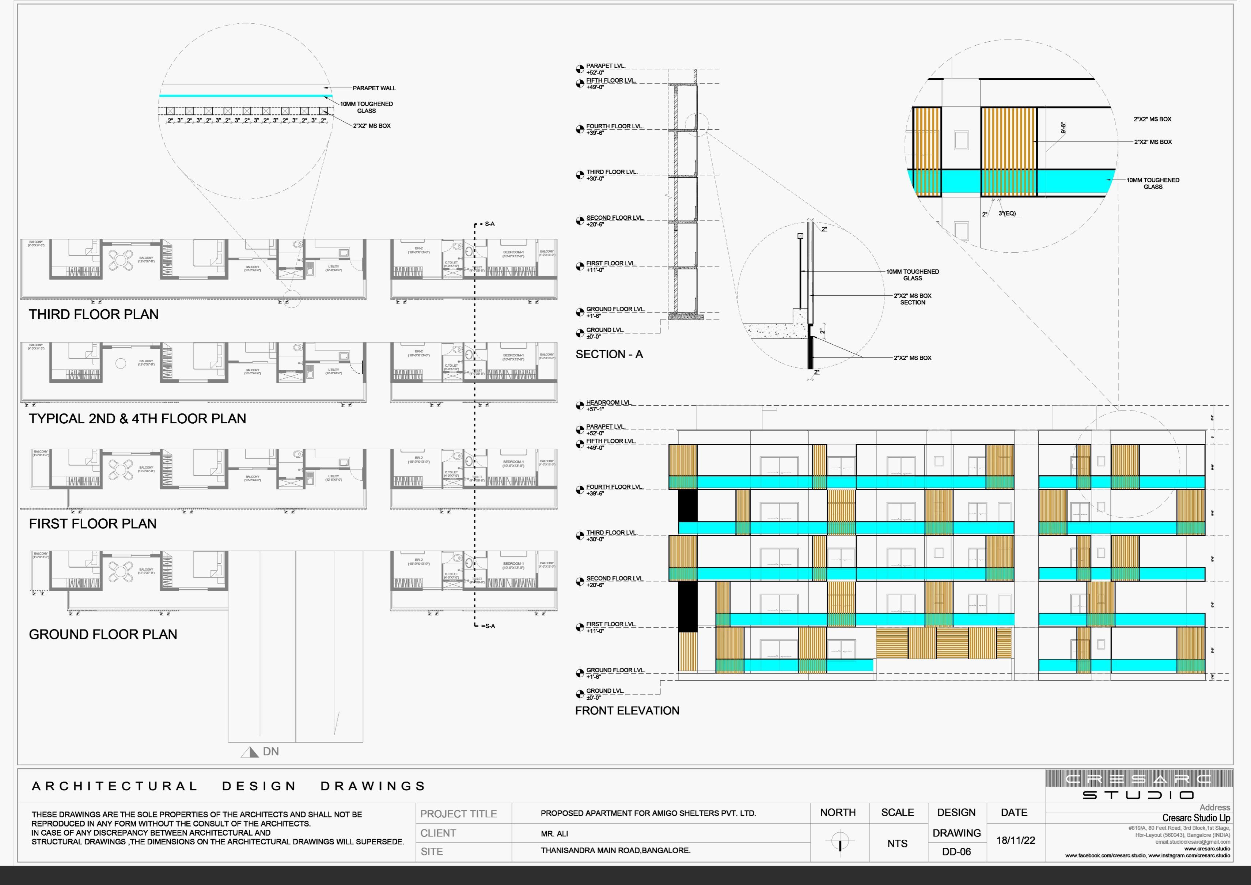Viewport: 1251px width, 885px height.
Task: Click the round table symbol in third floor balcony
Action: [x=120, y=260]
